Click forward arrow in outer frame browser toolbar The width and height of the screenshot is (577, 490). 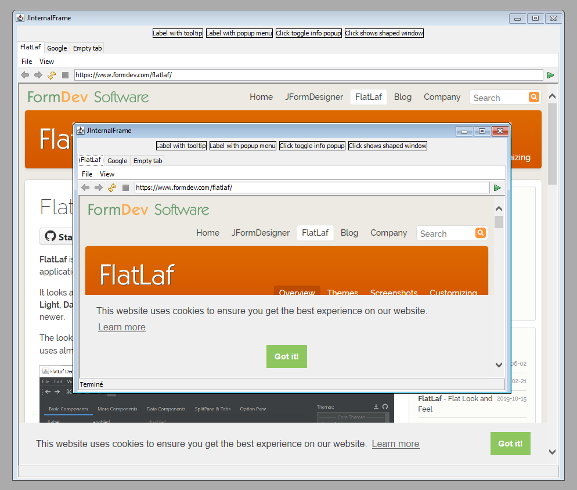pyautogui.click(x=38, y=75)
